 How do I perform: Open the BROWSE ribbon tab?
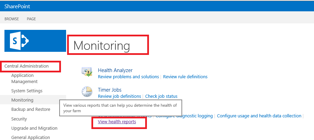[12, 19]
